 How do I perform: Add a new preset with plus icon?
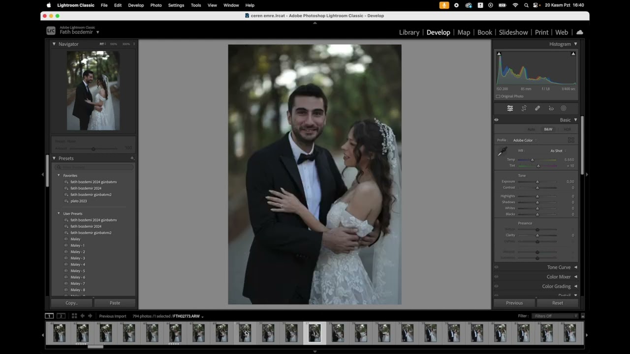point(132,158)
